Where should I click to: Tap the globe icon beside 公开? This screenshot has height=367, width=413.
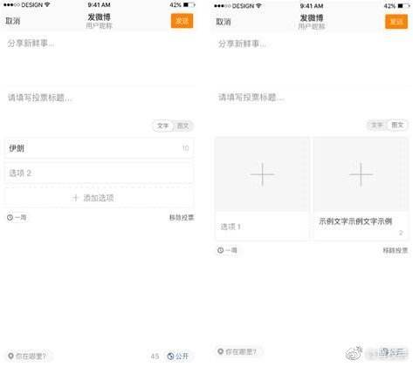(171, 357)
